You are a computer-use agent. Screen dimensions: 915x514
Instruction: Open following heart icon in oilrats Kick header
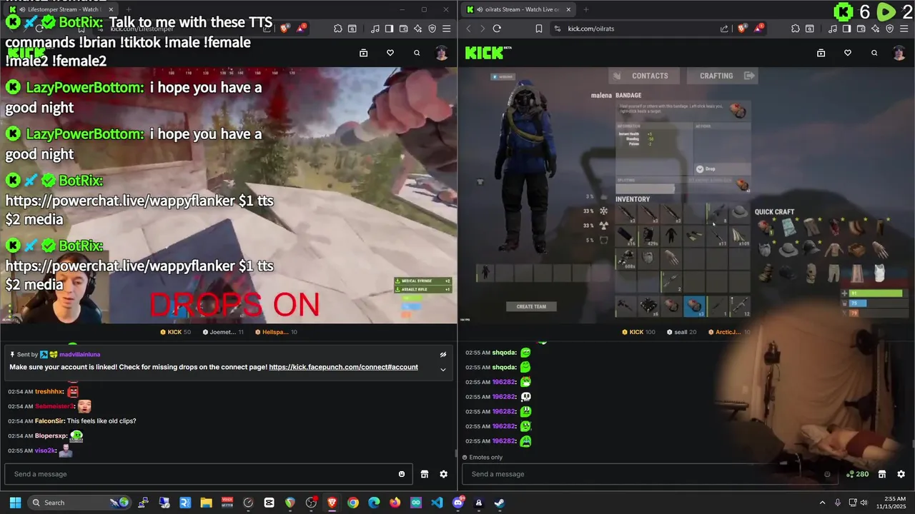coord(848,53)
